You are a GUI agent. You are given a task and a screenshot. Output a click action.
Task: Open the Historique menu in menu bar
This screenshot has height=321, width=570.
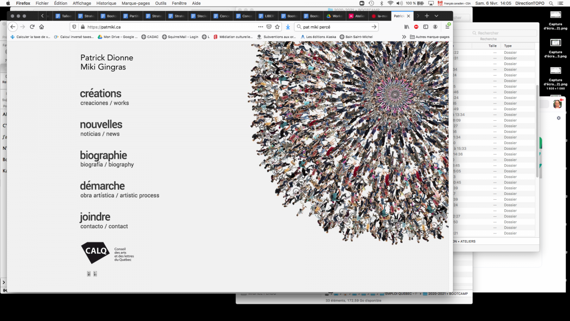point(106,3)
